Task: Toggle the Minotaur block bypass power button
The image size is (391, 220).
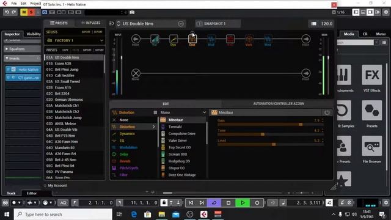Action: pyautogui.click(x=327, y=112)
